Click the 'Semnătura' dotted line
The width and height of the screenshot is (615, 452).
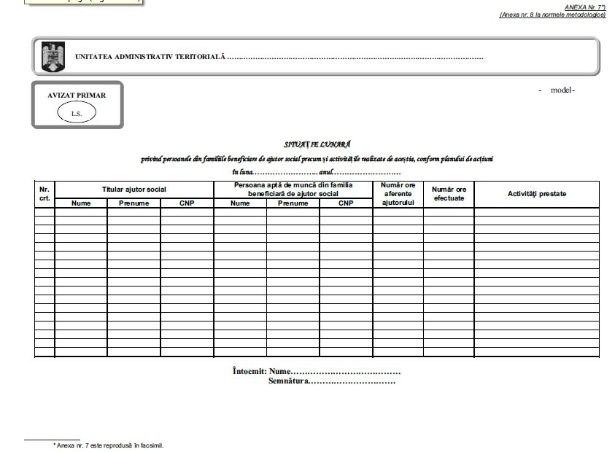[332, 381]
